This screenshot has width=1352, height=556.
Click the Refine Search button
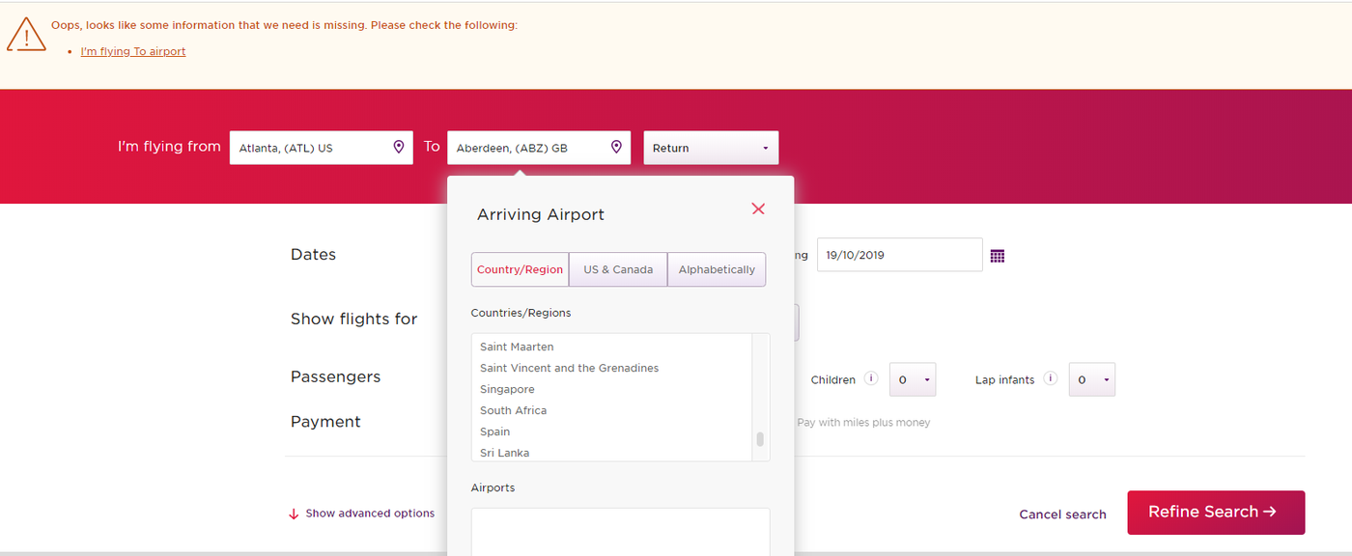pos(1216,513)
